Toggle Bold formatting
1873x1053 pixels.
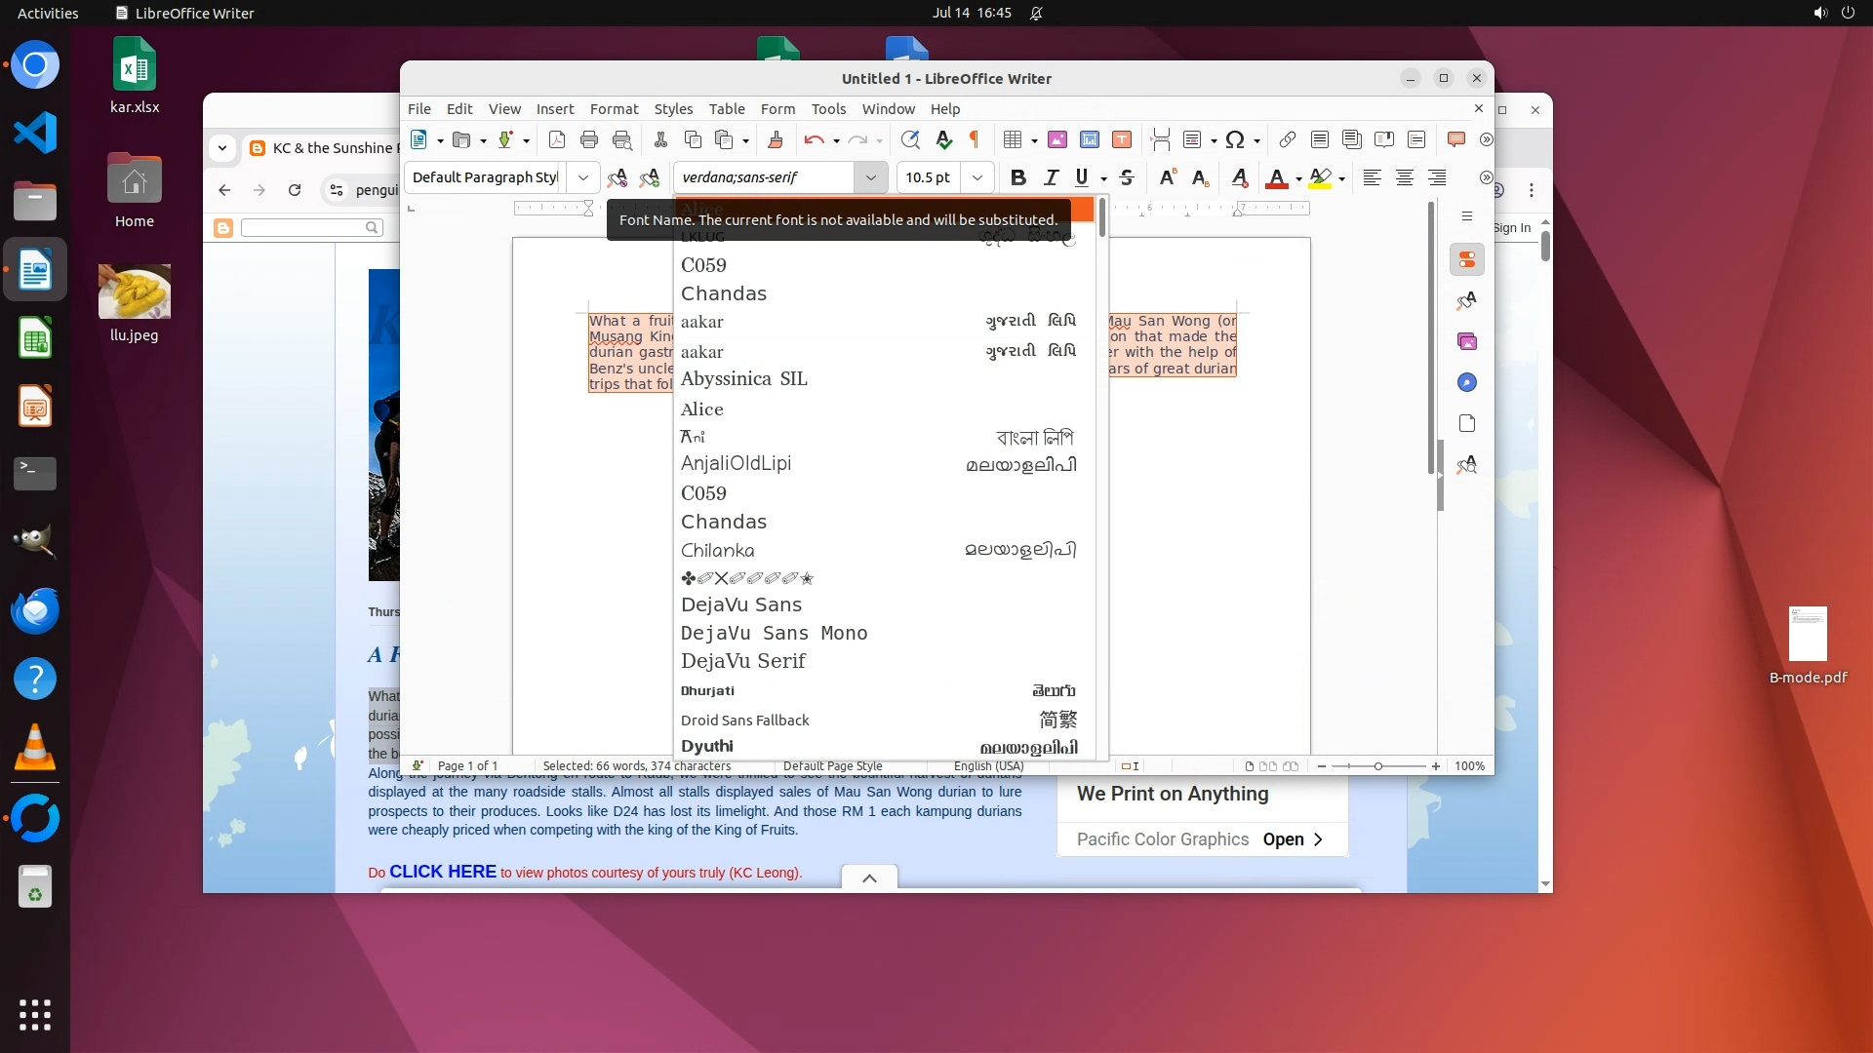point(1018,177)
